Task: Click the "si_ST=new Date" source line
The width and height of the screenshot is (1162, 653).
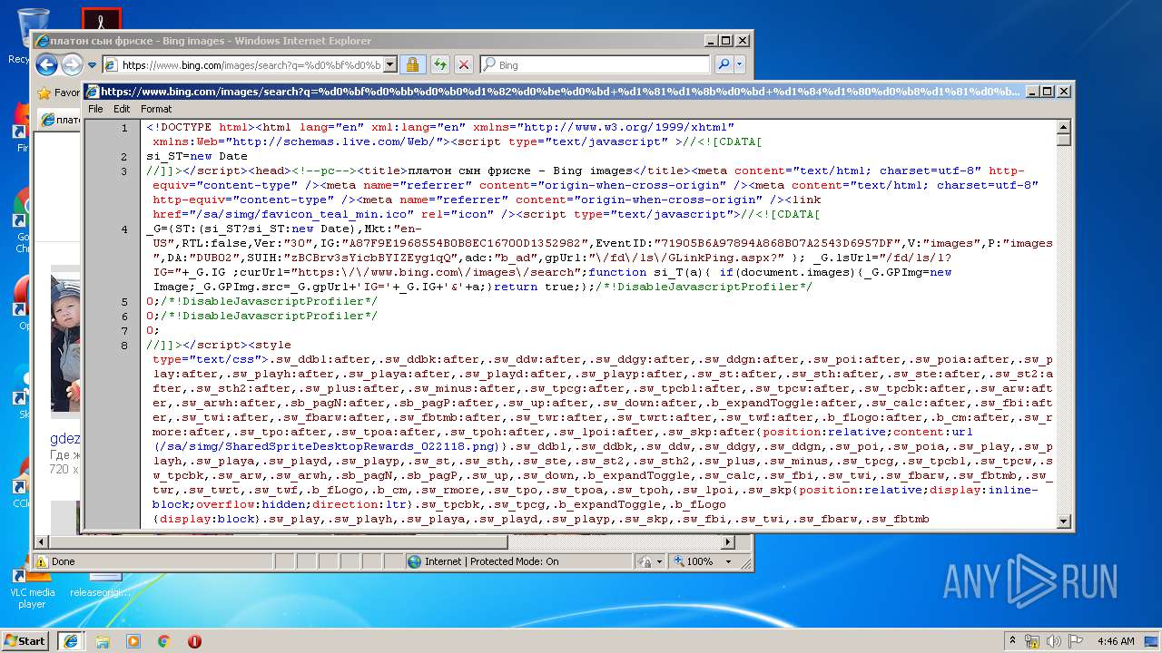Action: (x=196, y=157)
